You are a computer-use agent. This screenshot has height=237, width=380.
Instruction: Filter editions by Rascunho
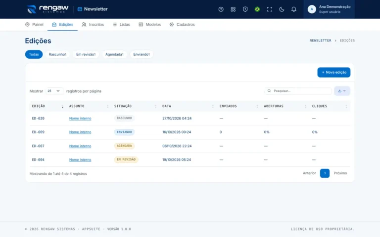pos(57,54)
